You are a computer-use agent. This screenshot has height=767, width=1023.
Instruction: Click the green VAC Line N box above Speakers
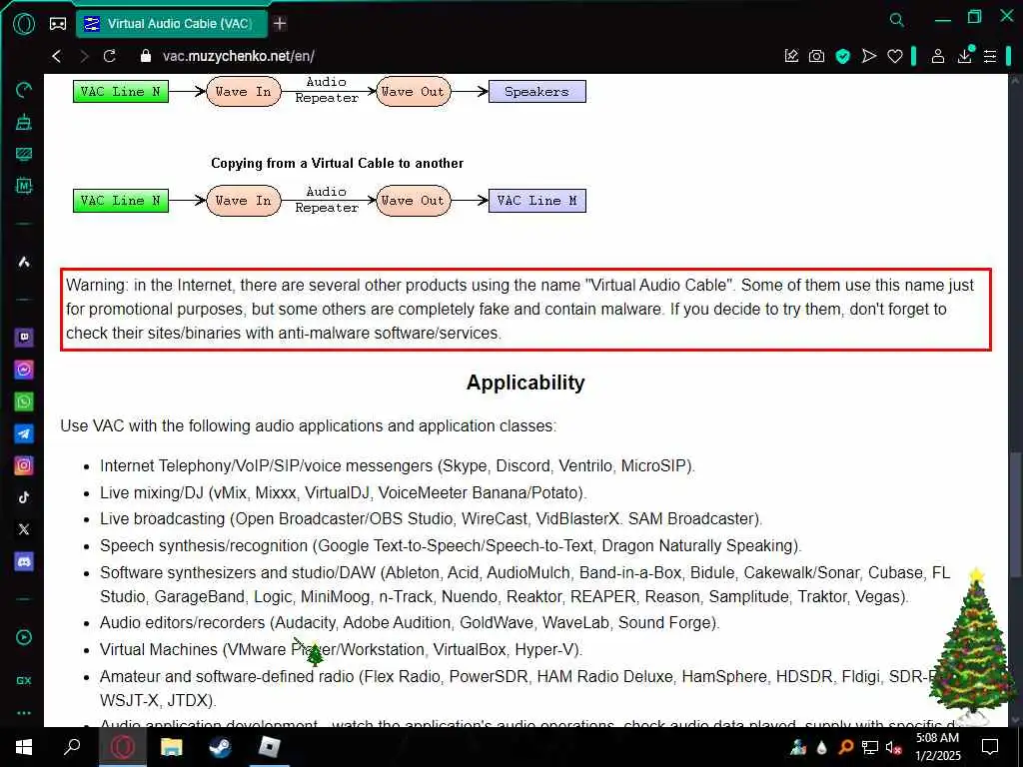[x=121, y=91]
